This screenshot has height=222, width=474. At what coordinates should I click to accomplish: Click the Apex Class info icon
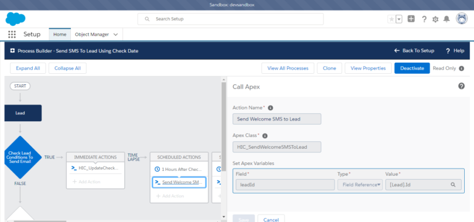(265, 136)
